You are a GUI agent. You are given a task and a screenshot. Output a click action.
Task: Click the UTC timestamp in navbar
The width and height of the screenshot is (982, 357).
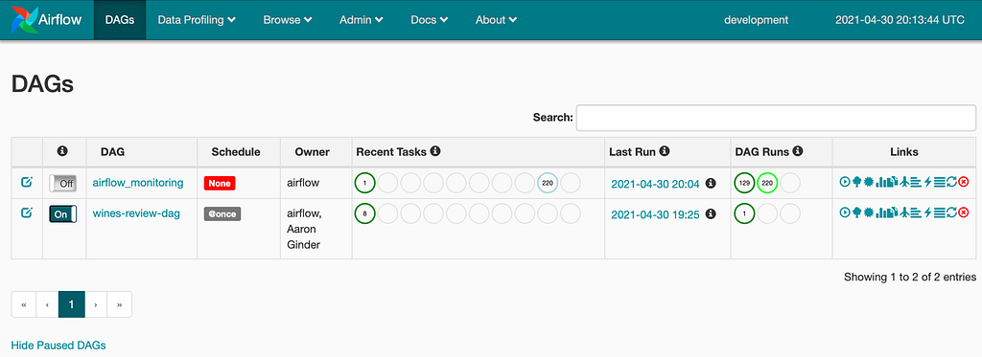click(900, 20)
